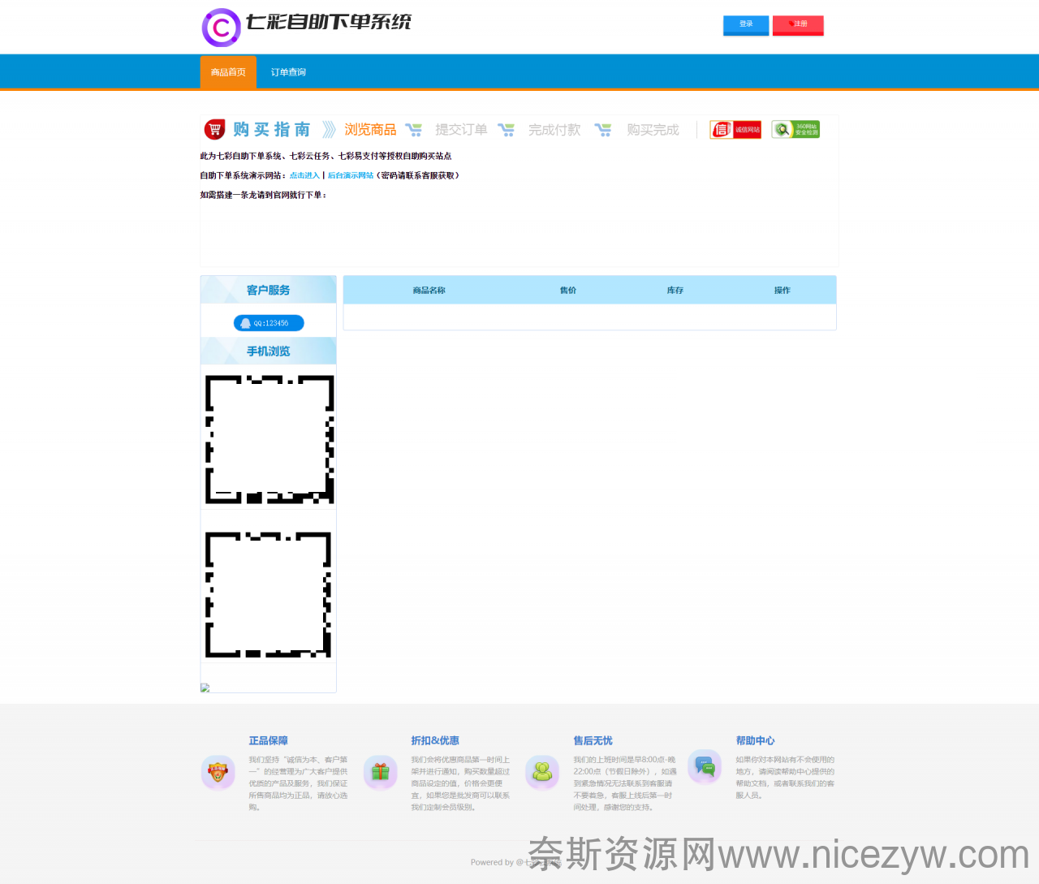Viewport: 1039px width, 884px height.
Task: Open the 商品首页 tab
Action: [x=228, y=72]
